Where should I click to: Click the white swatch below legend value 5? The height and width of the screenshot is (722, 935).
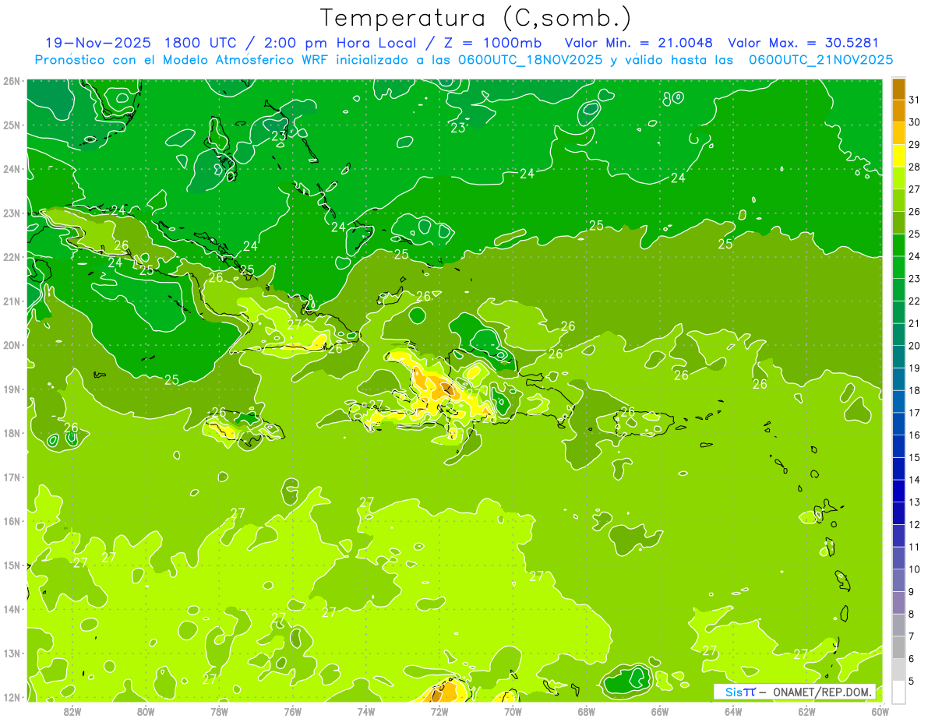click(x=899, y=692)
